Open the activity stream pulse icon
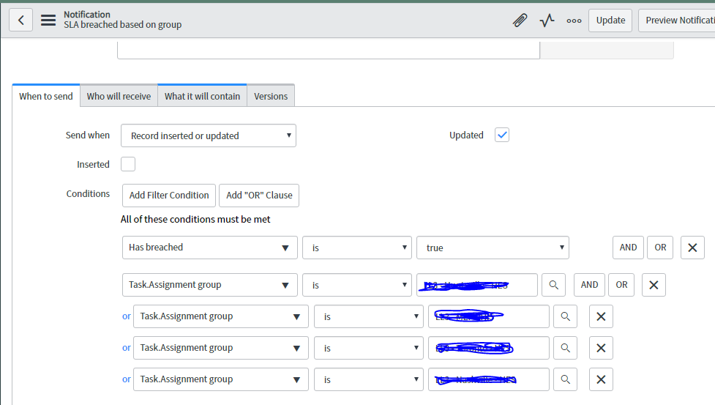This screenshot has height=405, width=715. coord(547,21)
